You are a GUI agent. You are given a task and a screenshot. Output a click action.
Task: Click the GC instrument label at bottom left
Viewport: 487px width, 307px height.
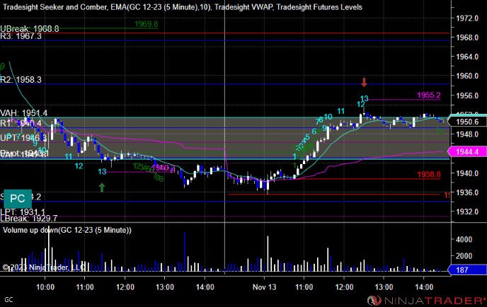[8, 300]
